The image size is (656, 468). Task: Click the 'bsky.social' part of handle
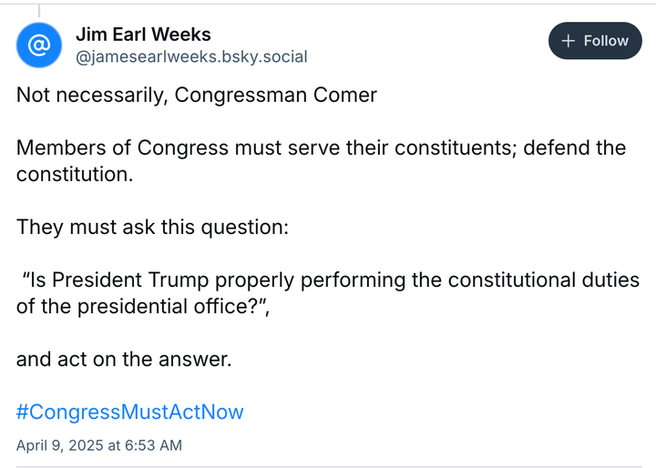[x=265, y=56]
